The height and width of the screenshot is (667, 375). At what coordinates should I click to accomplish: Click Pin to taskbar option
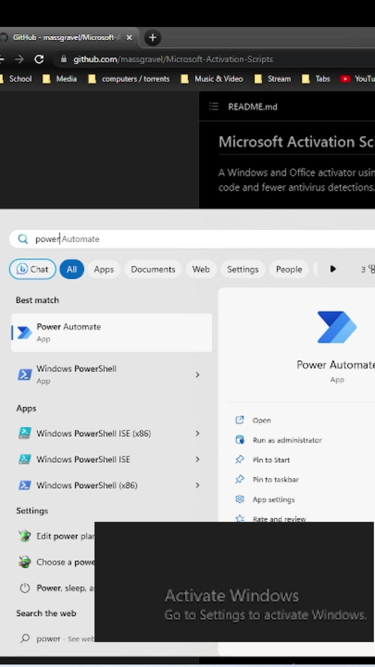tap(276, 479)
